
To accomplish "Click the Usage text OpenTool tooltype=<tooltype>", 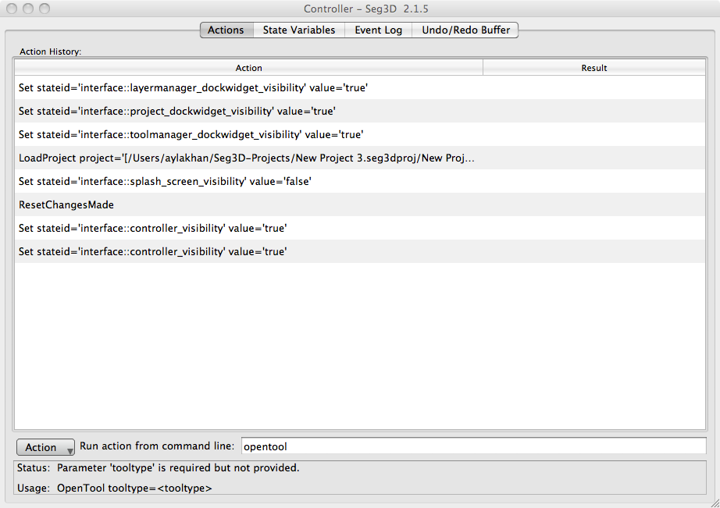I will click(x=134, y=488).
